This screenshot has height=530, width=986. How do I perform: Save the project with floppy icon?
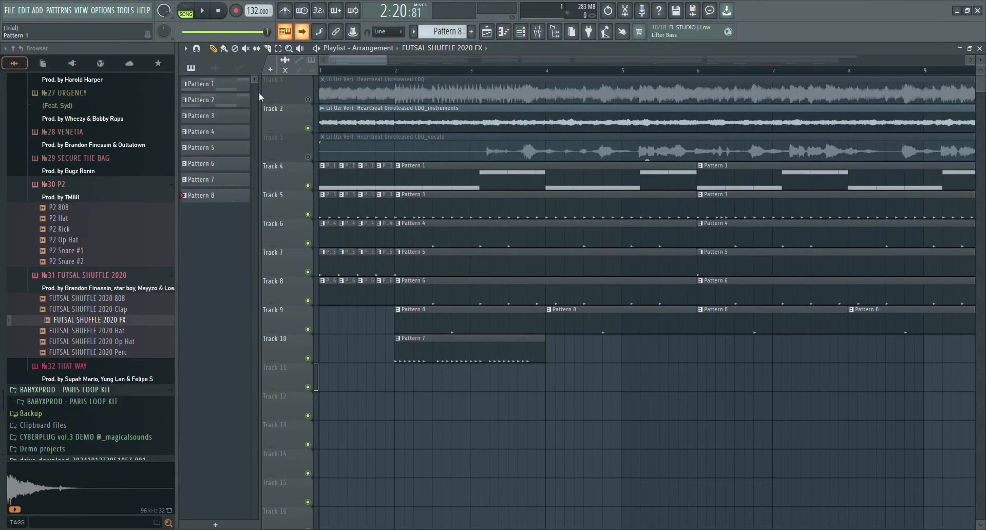(676, 10)
